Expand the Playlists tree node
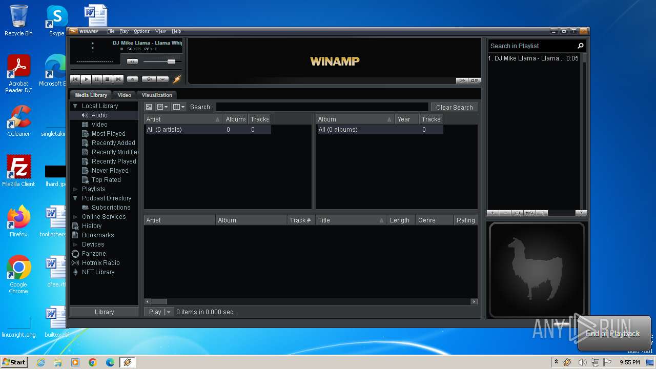The height and width of the screenshot is (369, 656). 75,189
